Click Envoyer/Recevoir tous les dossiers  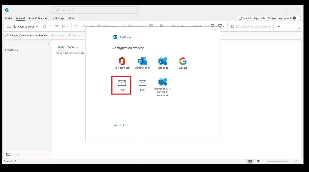(26, 35)
